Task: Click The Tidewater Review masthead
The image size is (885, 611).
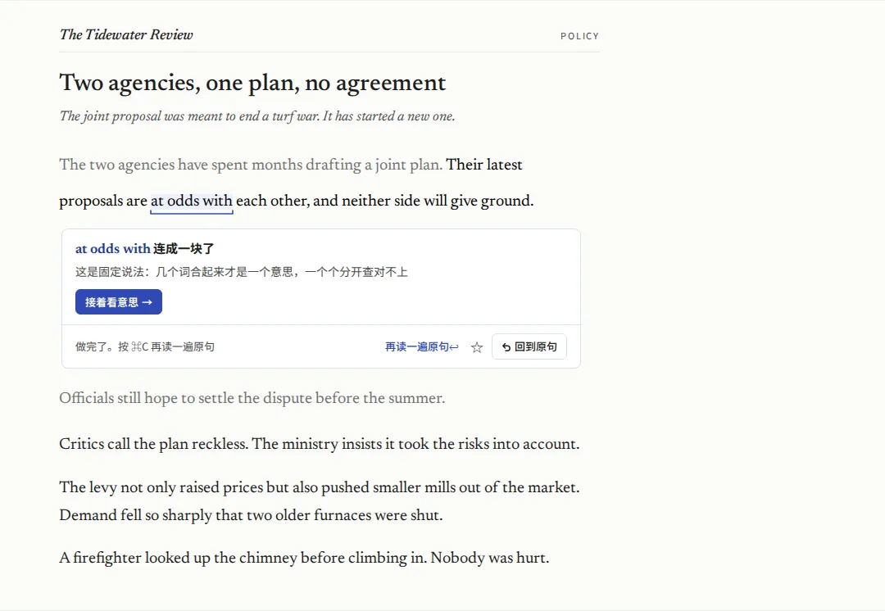Action: pyautogui.click(x=126, y=34)
